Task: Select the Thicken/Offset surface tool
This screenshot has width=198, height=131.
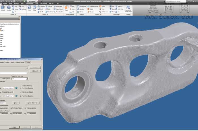Action: click(93, 6)
